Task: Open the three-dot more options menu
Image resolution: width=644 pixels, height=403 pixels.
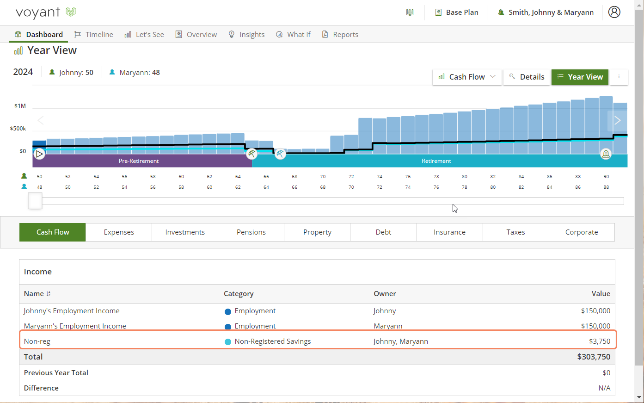Action: [x=619, y=77]
